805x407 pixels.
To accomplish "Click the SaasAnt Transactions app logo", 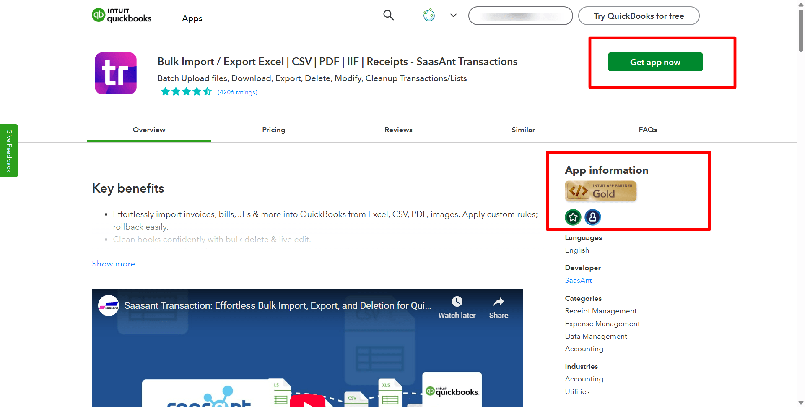I will point(116,73).
